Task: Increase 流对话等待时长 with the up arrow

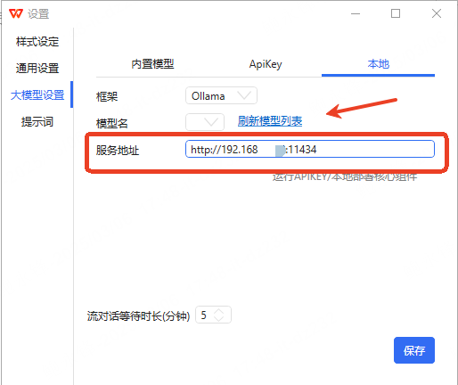Action: (219, 311)
